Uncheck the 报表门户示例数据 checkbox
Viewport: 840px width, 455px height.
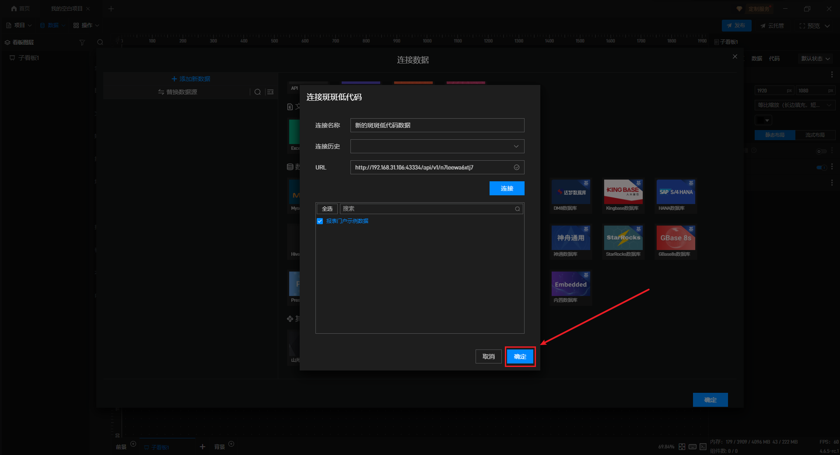coord(320,221)
